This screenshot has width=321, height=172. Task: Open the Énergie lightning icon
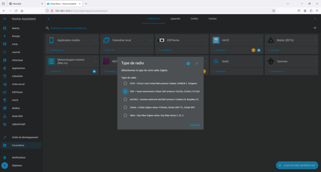pos(4,36)
